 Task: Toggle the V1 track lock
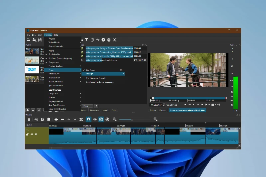[x=27, y=134]
